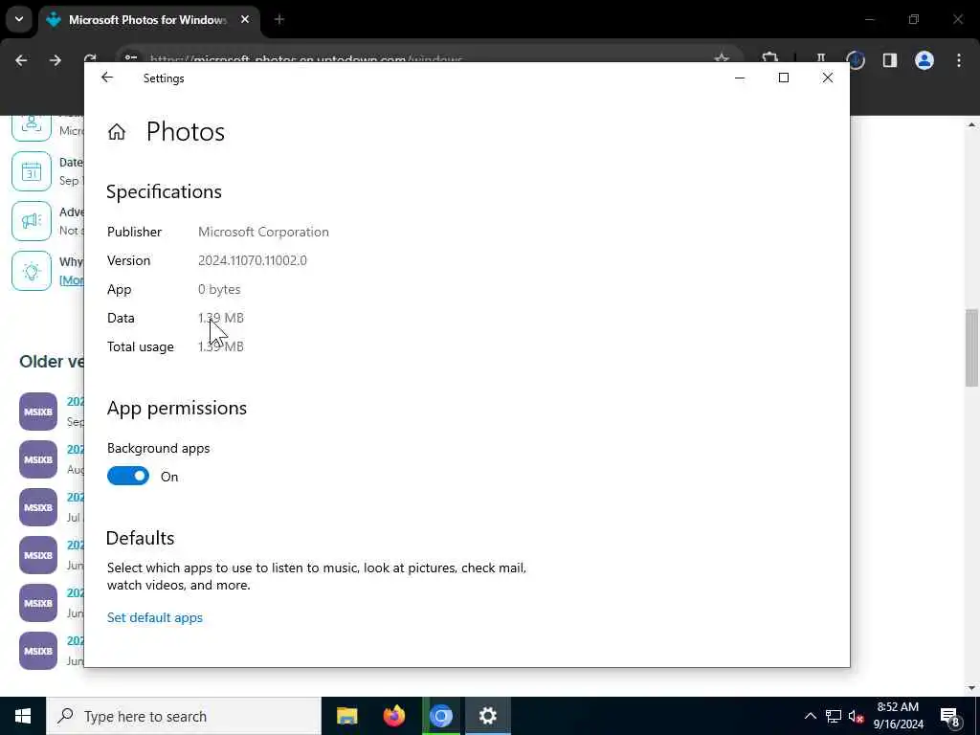Image resolution: width=980 pixels, height=735 pixels.
Task: Turn off the Background apps toggle
Action: coord(128,477)
